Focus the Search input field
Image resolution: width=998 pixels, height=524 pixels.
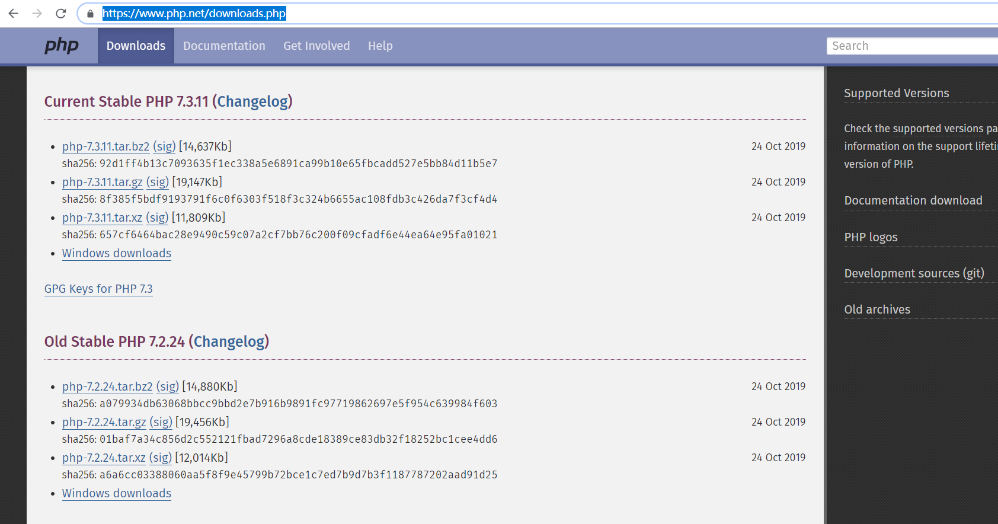912,46
